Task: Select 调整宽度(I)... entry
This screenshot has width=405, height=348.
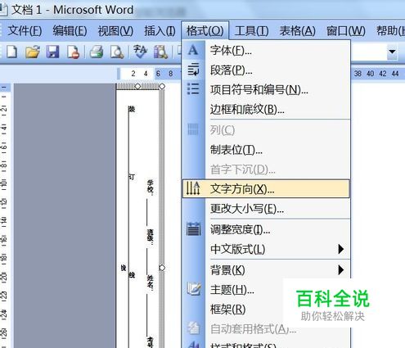Action: 266,229
